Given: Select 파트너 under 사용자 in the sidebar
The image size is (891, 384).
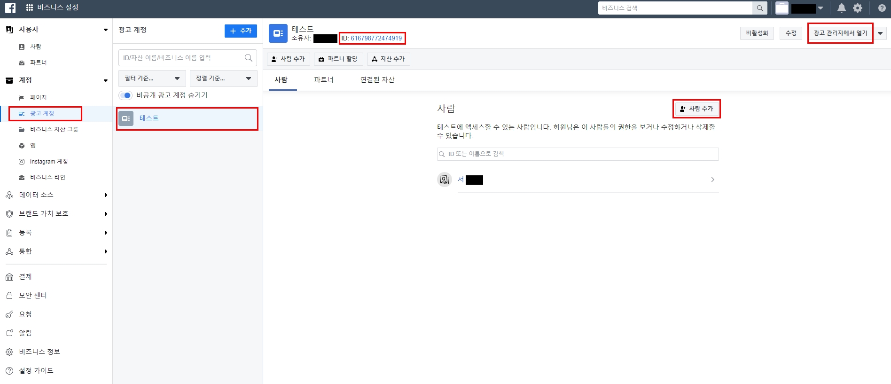Looking at the screenshot, I should point(38,63).
